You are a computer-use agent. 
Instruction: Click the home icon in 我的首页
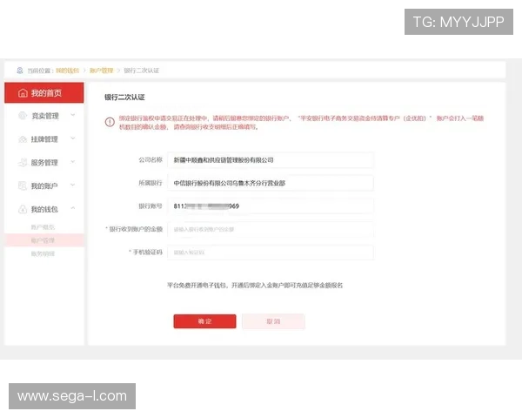pos(23,93)
